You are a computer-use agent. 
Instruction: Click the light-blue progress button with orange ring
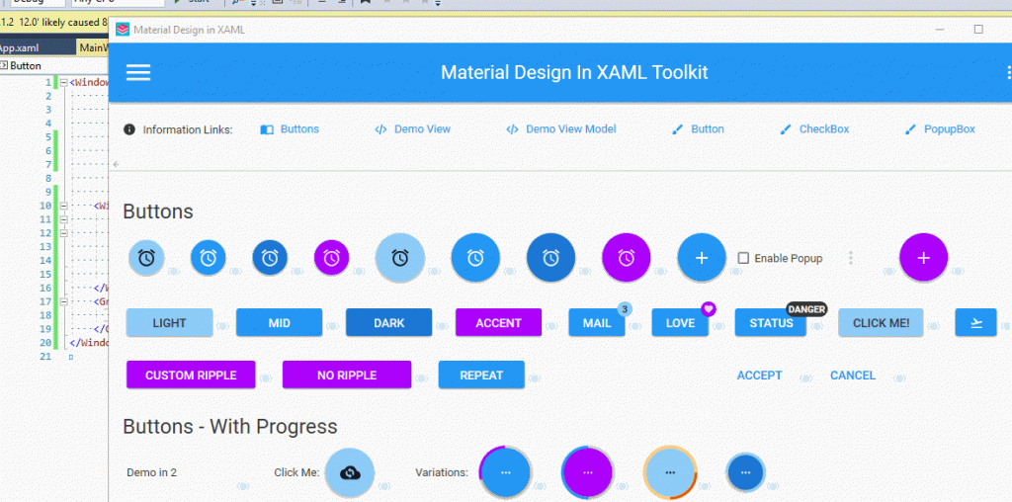coord(670,472)
